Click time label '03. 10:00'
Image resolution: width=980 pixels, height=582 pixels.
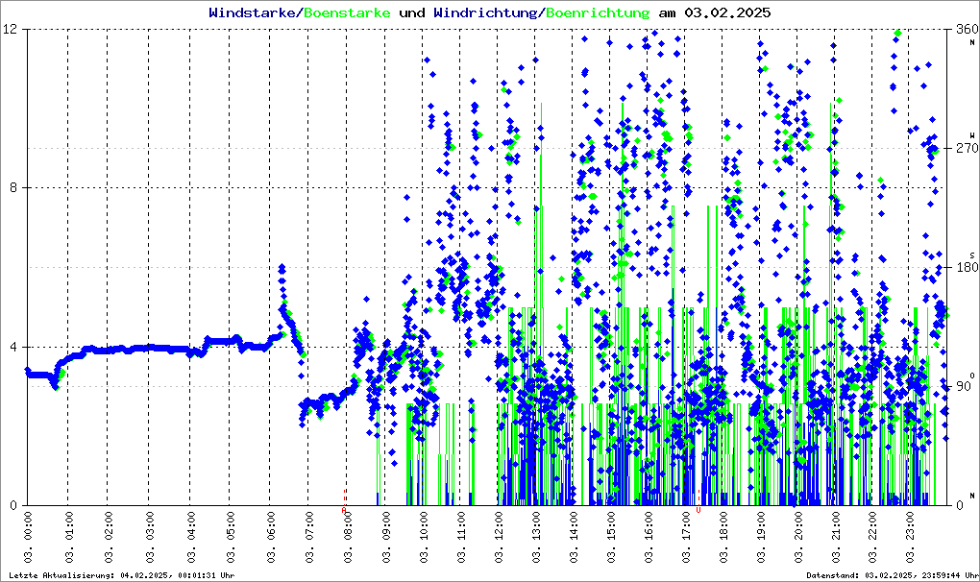[x=424, y=538]
